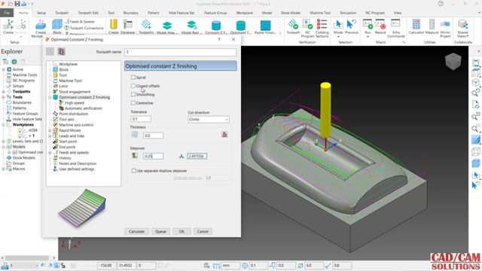The image size is (482, 271).
Task: Select Hole Feature Sets in Explorer
Action: click(x=27, y=119)
